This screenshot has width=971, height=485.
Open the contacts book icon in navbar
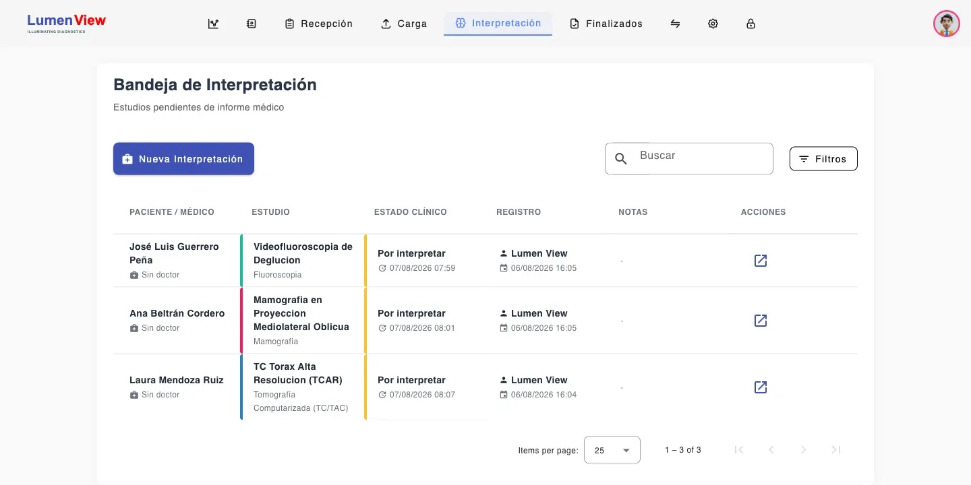tap(252, 24)
